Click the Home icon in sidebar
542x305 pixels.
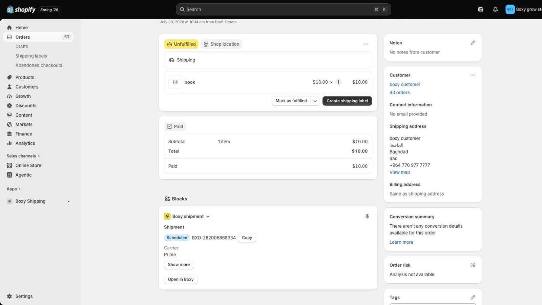point(9,27)
